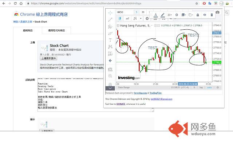Click the Opera extension icon in toolbar
Screen dimensions: 233x145
click(204, 3)
